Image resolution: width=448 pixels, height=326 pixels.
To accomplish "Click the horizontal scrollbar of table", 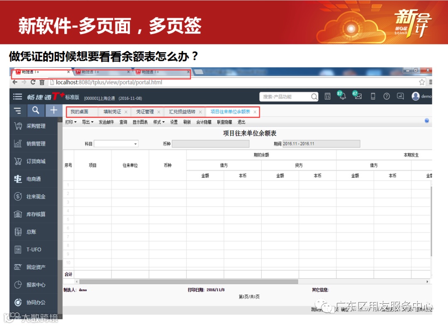I will coord(189,282).
